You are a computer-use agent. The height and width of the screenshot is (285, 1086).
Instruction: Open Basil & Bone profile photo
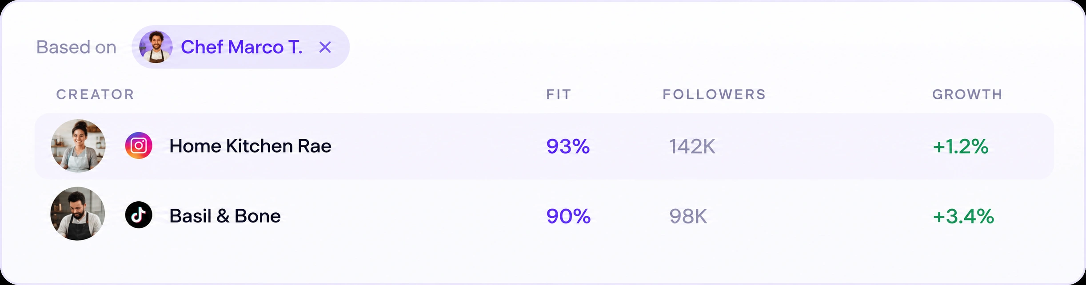click(78, 214)
